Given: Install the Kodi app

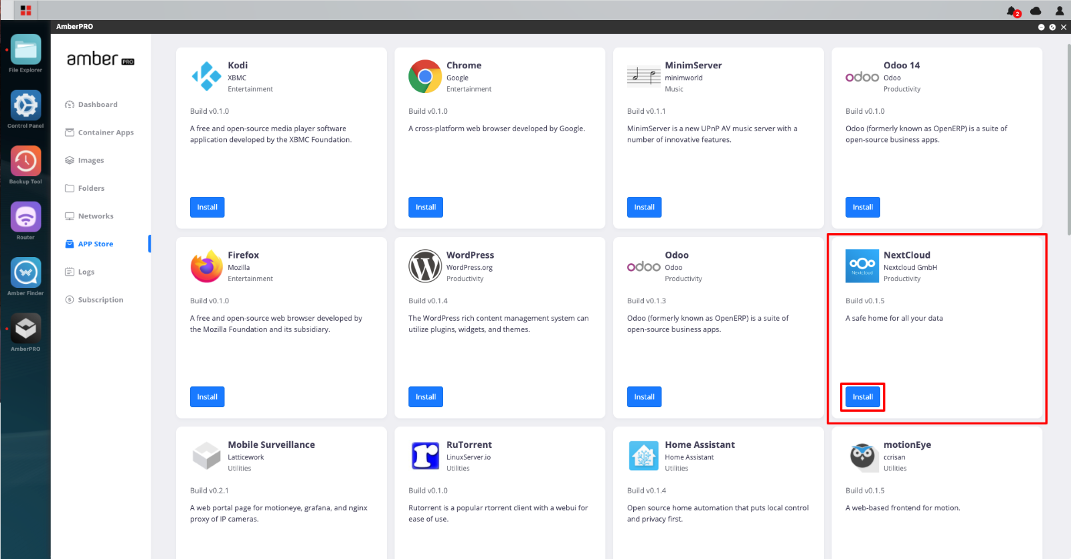Looking at the screenshot, I should click(x=208, y=208).
